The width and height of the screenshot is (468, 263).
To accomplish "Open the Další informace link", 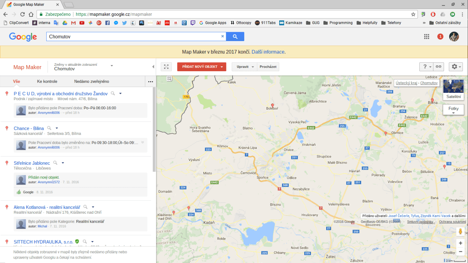I will click(268, 52).
